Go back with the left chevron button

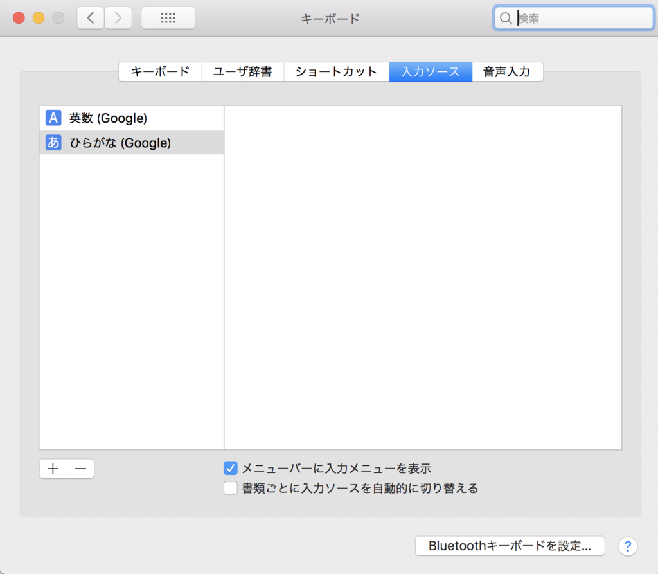point(90,18)
